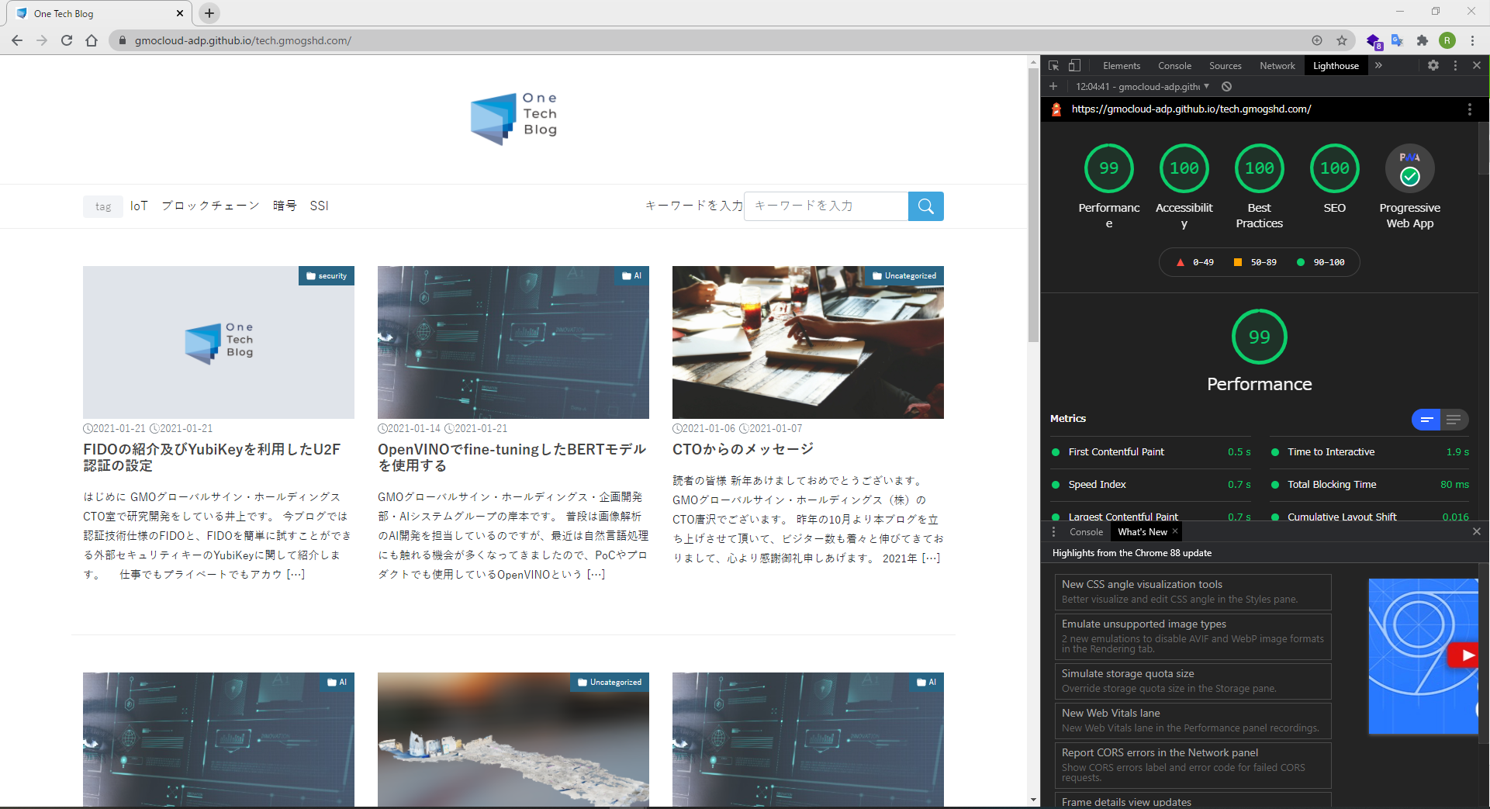Start a new Lighthouse audit with plus icon

pos(1053,86)
